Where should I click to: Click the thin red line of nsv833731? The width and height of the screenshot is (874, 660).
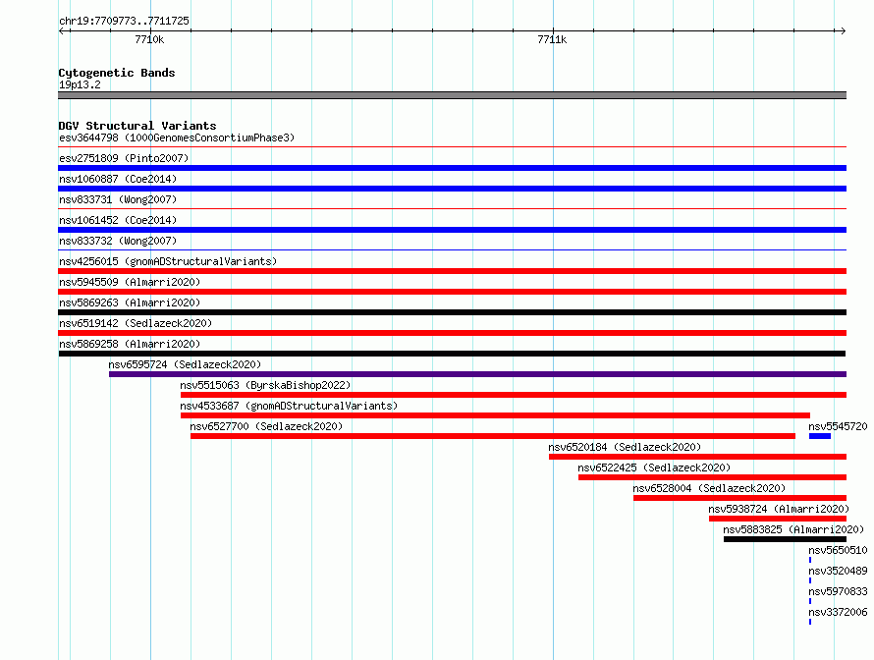coord(452,209)
